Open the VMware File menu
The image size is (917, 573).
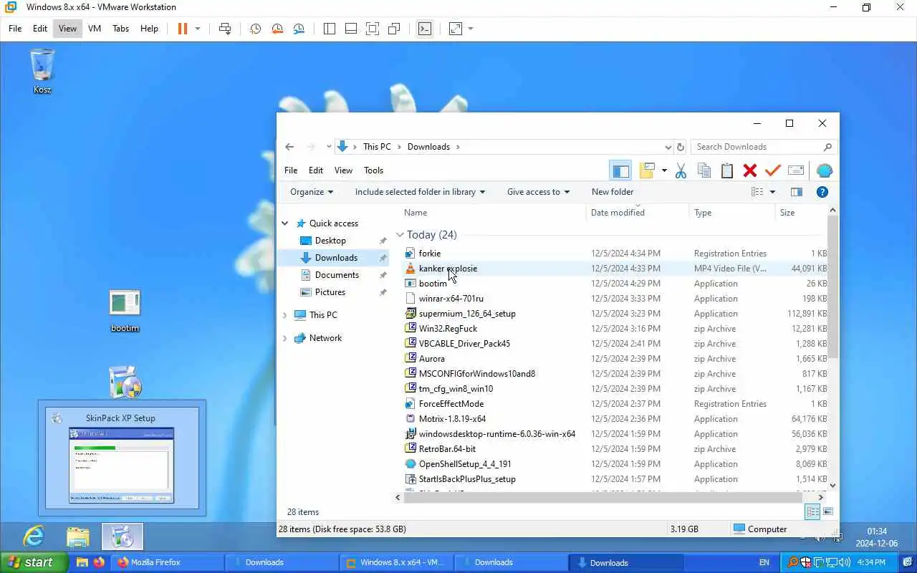point(15,29)
